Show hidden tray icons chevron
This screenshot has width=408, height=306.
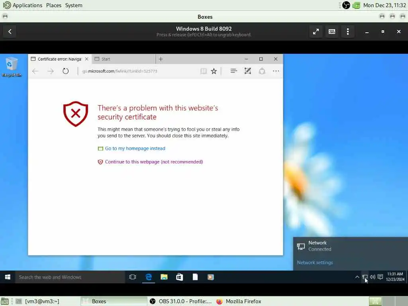357,277
